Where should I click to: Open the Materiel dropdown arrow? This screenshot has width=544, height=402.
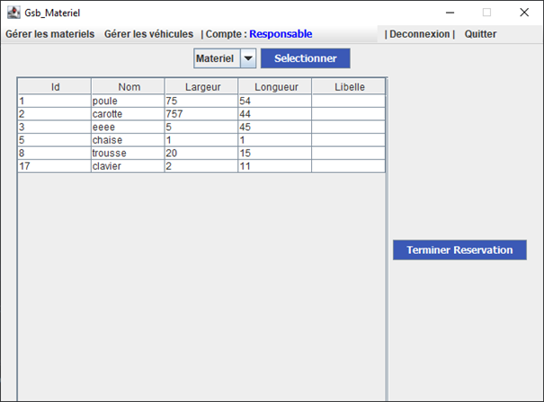(248, 58)
